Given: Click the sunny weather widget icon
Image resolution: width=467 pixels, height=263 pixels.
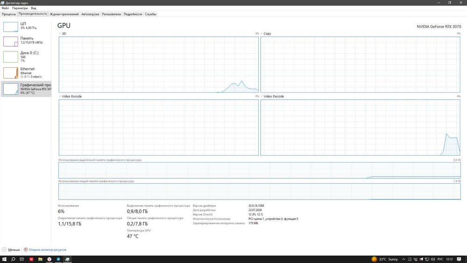Looking at the screenshot, I should click(x=374, y=259).
